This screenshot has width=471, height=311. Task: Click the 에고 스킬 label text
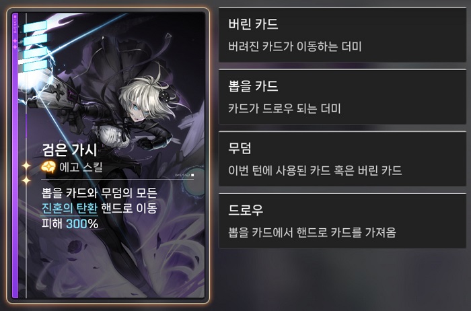[81, 167]
